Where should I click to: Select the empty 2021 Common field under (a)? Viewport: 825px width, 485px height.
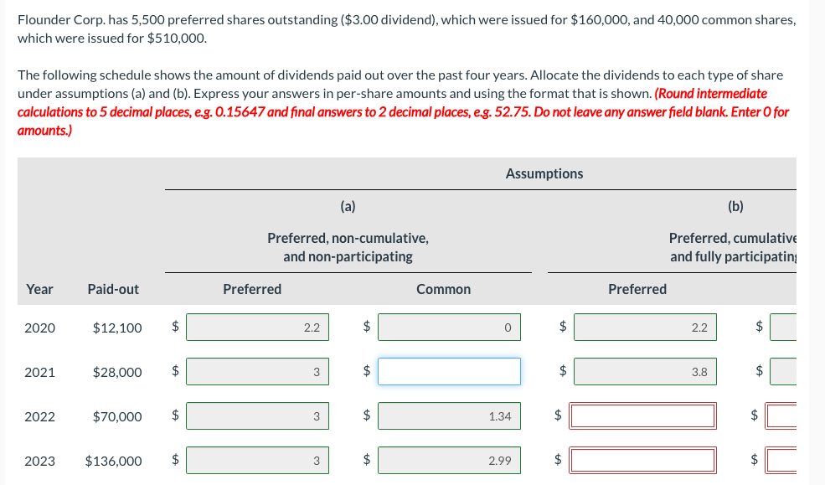click(449, 372)
